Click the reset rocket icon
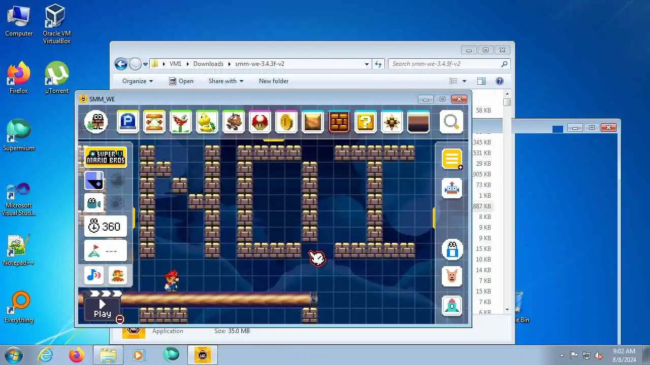This screenshot has height=365, width=650. click(x=452, y=306)
